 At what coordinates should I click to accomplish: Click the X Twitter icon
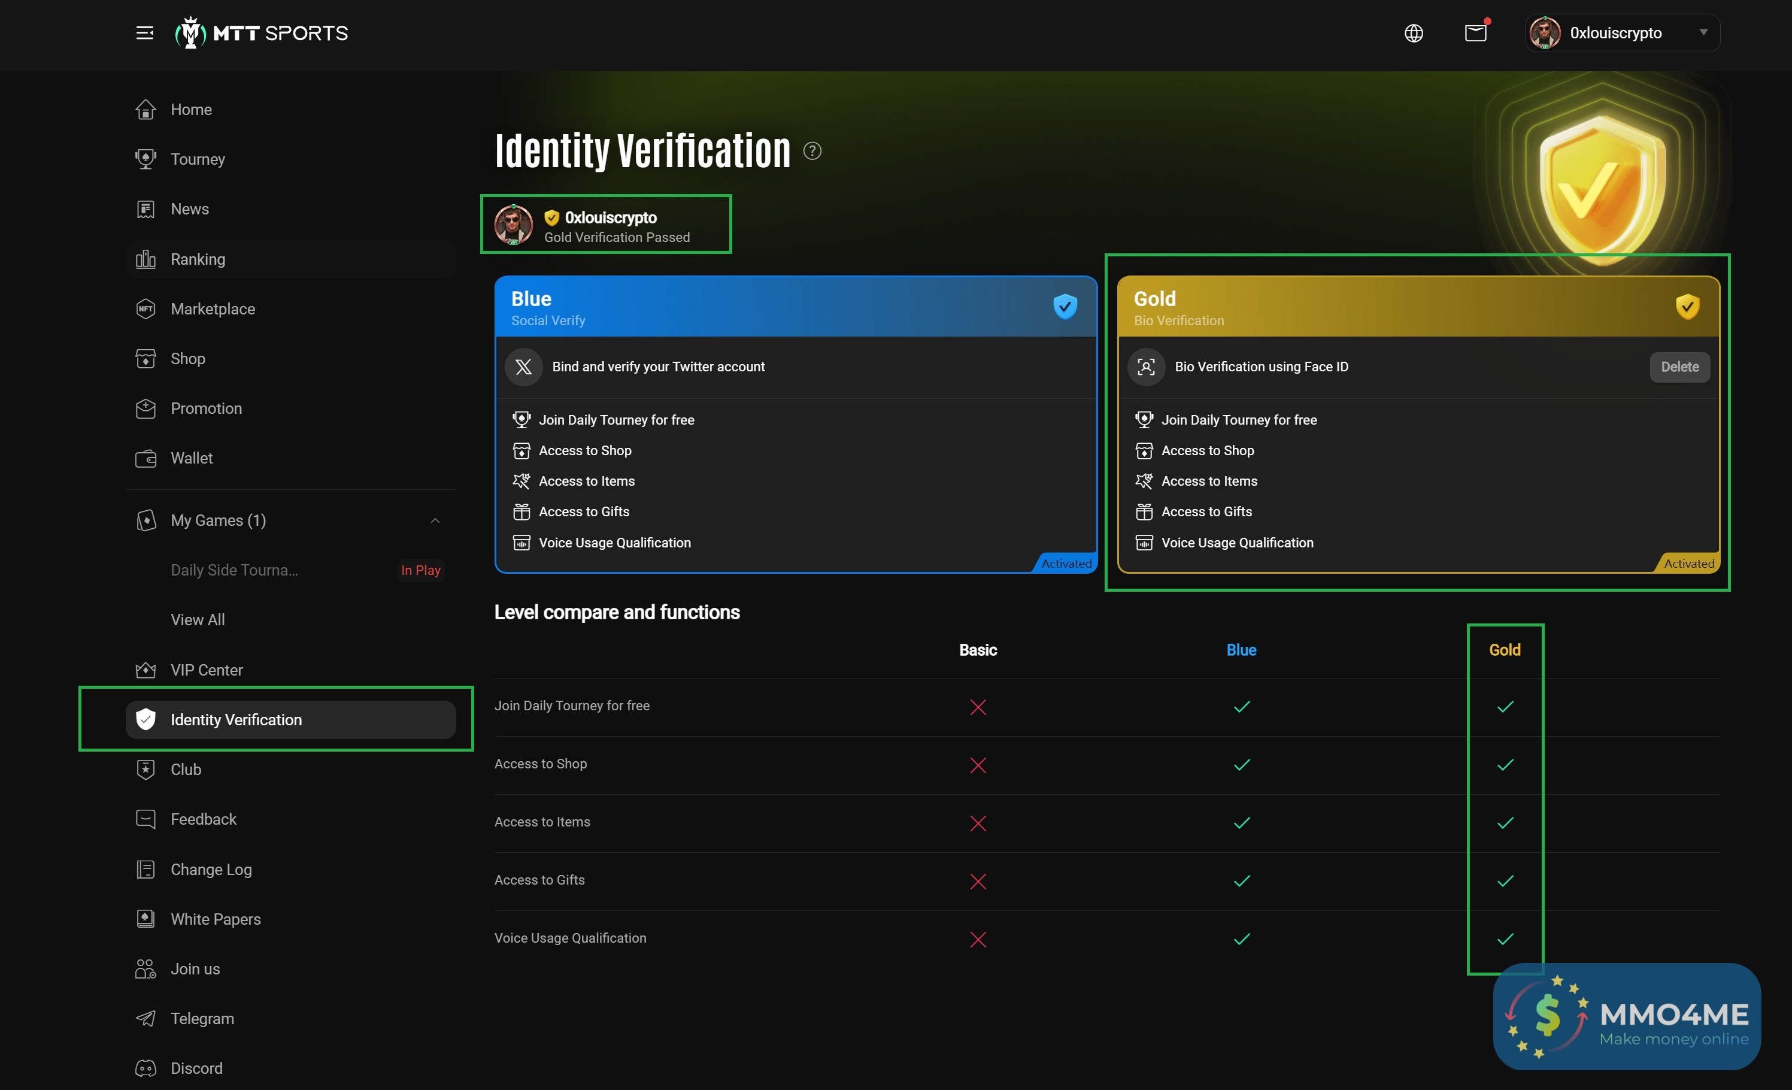tap(524, 367)
